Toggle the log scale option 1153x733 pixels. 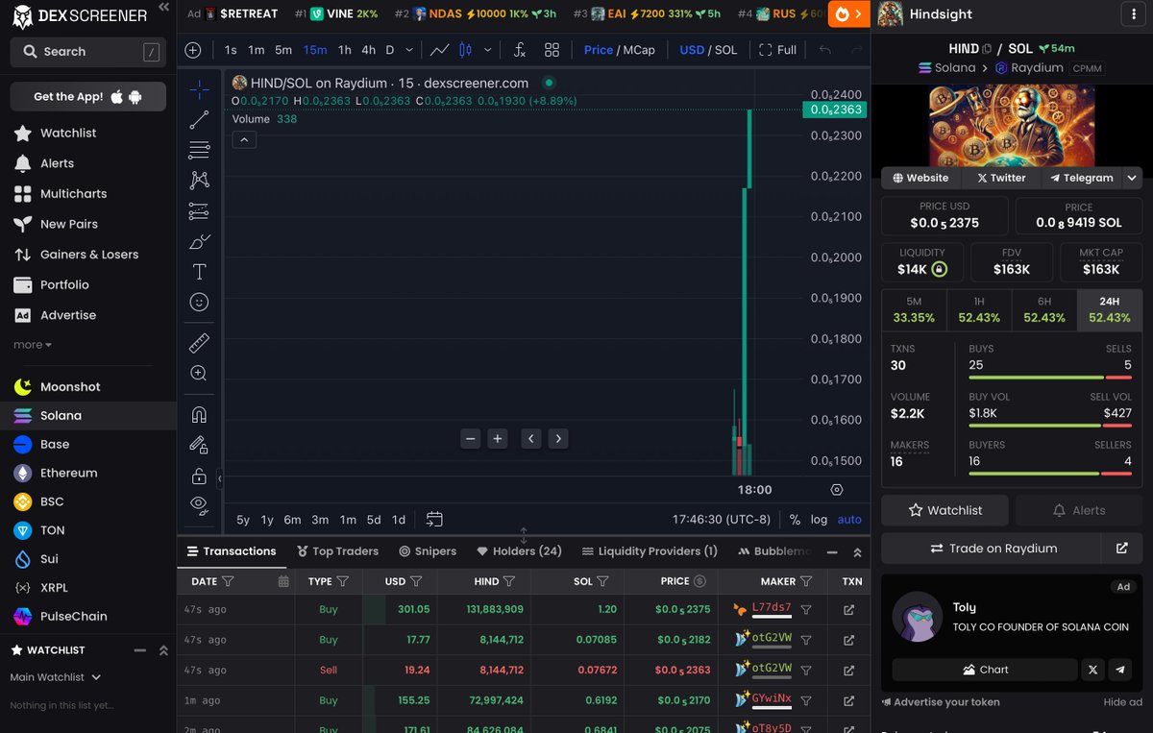tap(819, 519)
